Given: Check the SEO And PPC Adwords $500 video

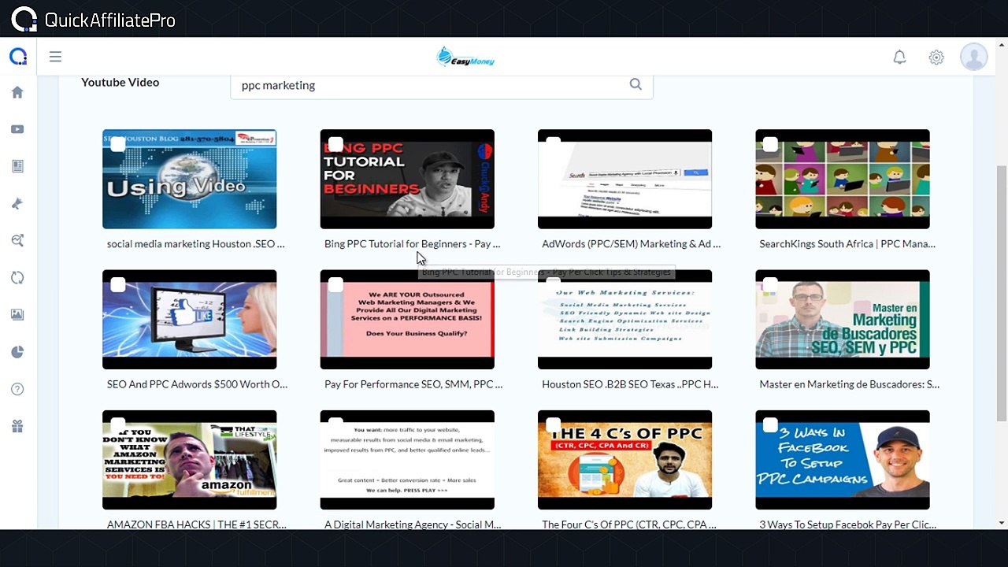Looking at the screenshot, I should (117, 284).
